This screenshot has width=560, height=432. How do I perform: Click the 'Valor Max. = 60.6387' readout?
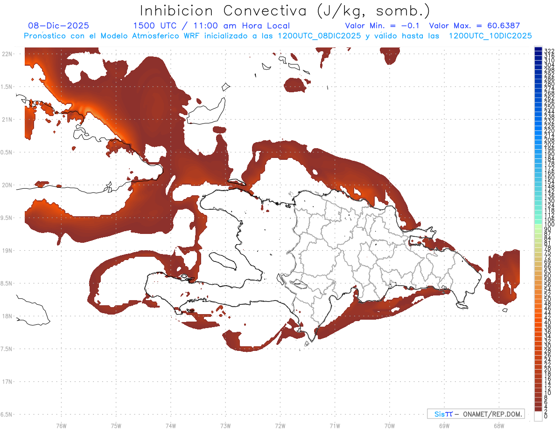pos(475,26)
